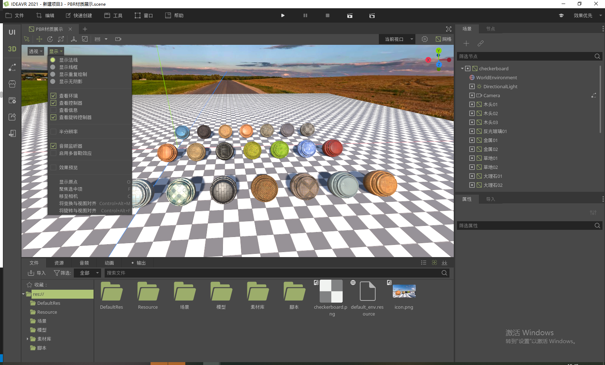Open the 当前视口 dropdown

click(397, 39)
